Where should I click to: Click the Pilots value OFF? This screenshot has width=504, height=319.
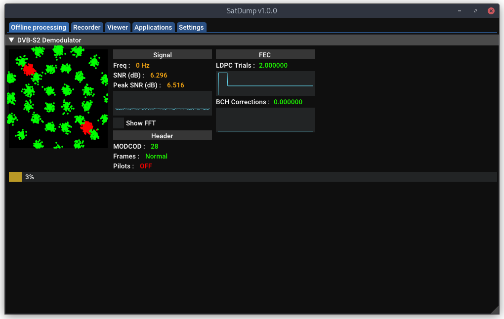(146, 166)
